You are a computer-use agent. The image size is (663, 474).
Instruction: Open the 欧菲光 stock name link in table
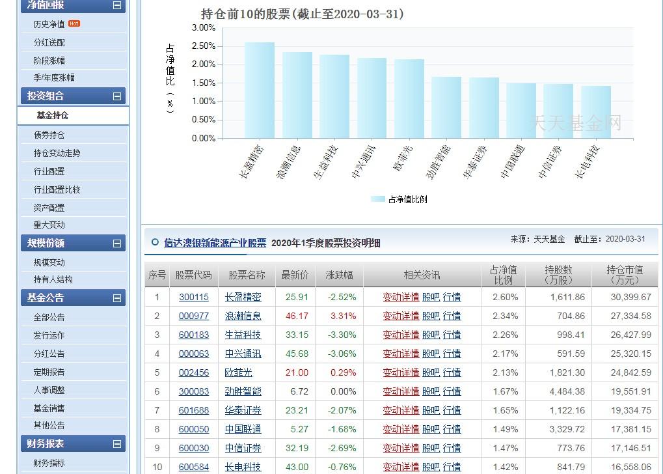[x=239, y=373]
